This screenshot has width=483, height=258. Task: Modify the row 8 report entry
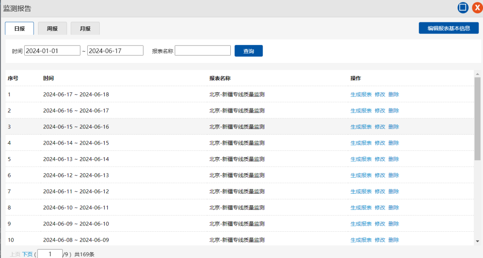pos(380,208)
